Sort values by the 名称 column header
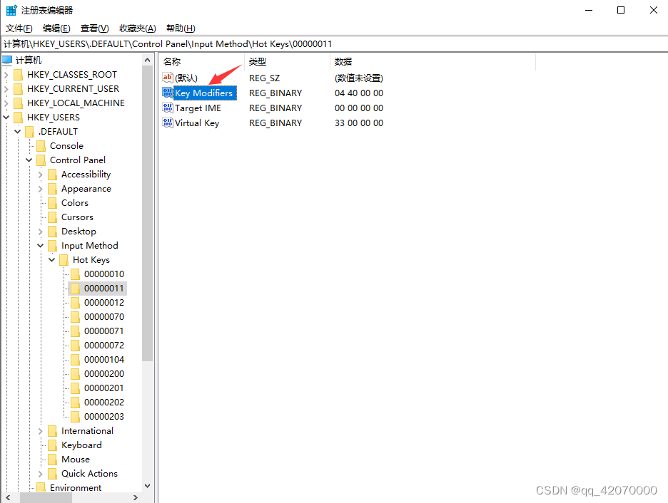The image size is (668, 503). [x=171, y=61]
